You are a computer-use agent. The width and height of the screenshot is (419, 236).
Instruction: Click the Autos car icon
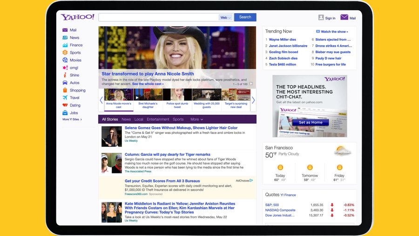pos(65,83)
